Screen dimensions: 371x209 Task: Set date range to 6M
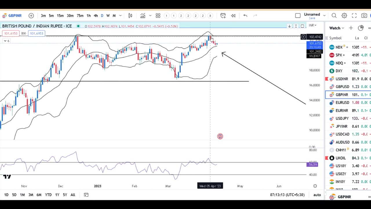click(x=39, y=195)
